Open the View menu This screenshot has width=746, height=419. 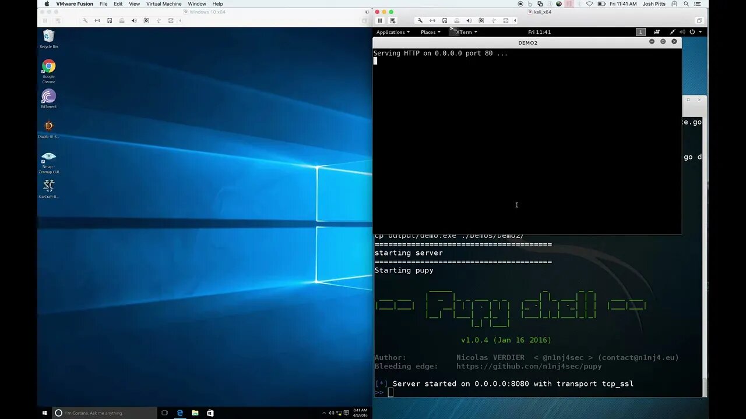tap(134, 4)
